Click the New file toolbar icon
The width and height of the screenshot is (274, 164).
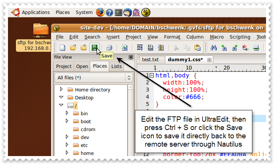pyautogui.click(x=63, y=47)
